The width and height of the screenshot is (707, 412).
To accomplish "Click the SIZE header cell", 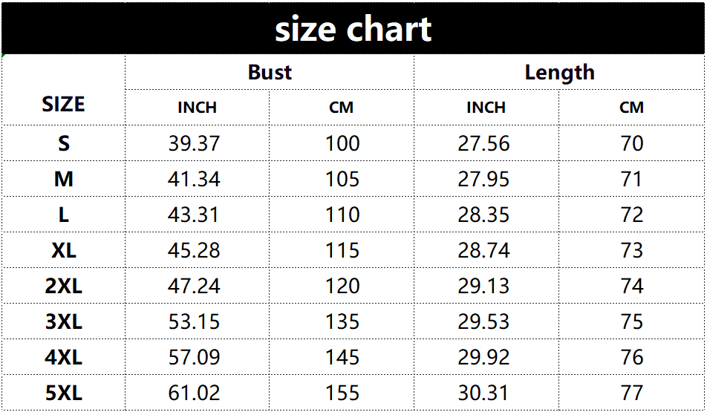I will pyautogui.click(x=63, y=104).
